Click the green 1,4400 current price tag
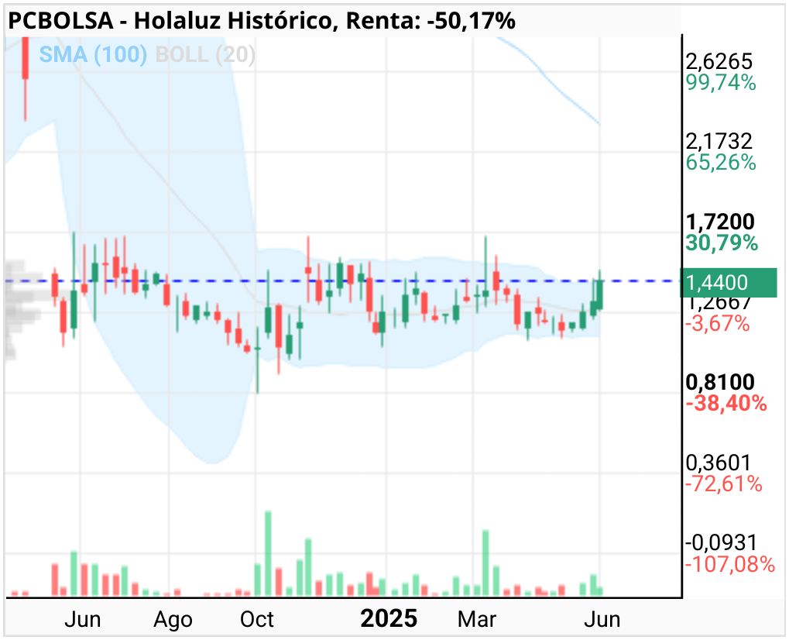This screenshot has height=640, width=789. (x=728, y=283)
